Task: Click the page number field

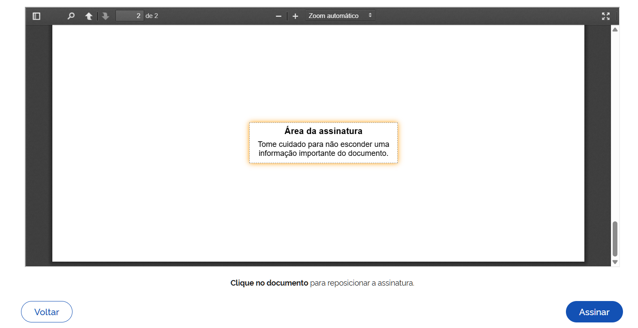Action: pos(130,16)
